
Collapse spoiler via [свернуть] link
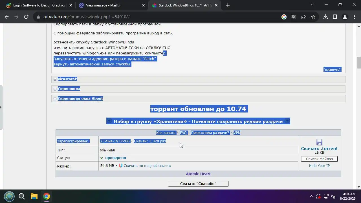(332, 70)
